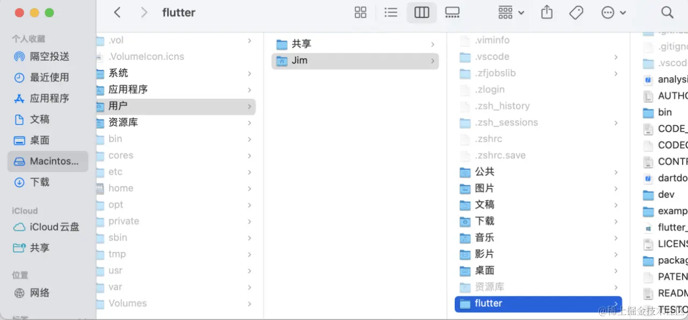The height and width of the screenshot is (320, 688).
Task: Click the Search magnifier icon
Action: [667, 12]
